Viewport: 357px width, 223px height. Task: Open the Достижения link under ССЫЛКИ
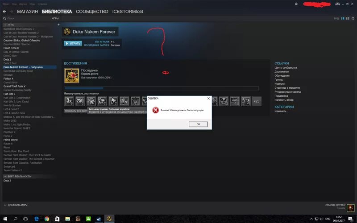click(x=282, y=72)
